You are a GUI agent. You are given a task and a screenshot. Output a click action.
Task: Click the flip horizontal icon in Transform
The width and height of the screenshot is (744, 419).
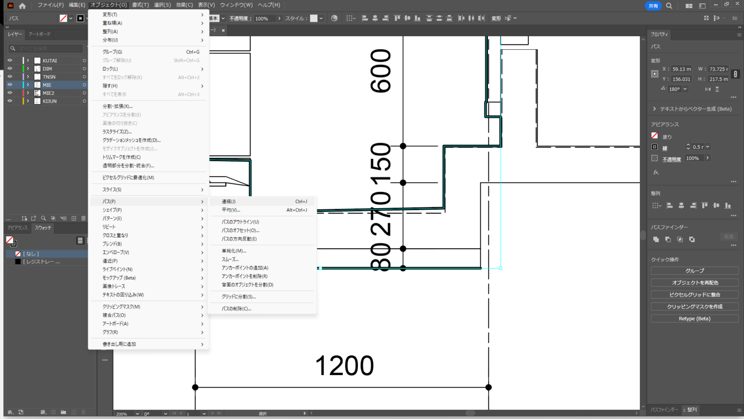708,89
